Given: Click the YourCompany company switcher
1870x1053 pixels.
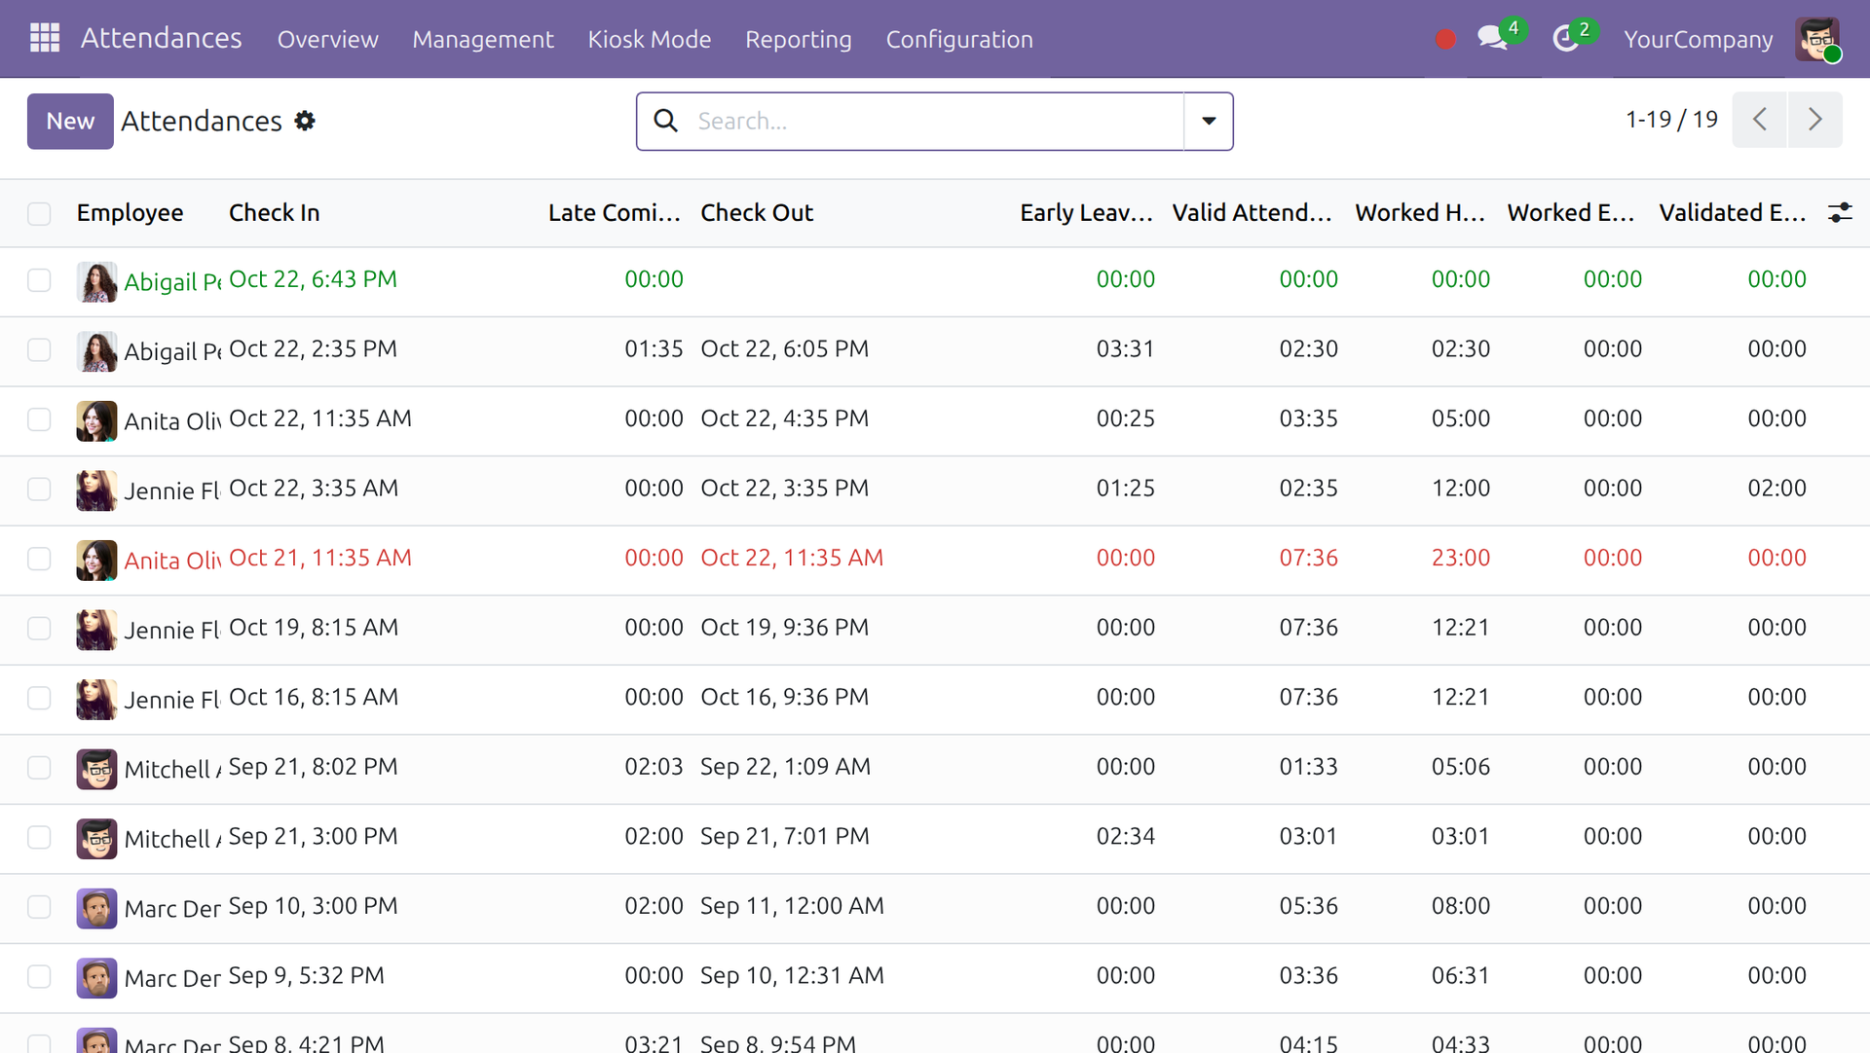Looking at the screenshot, I should (x=1699, y=39).
